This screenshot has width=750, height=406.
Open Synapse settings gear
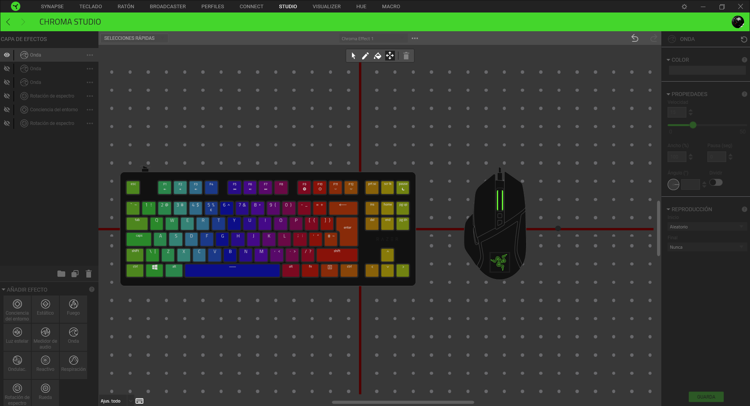click(684, 7)
